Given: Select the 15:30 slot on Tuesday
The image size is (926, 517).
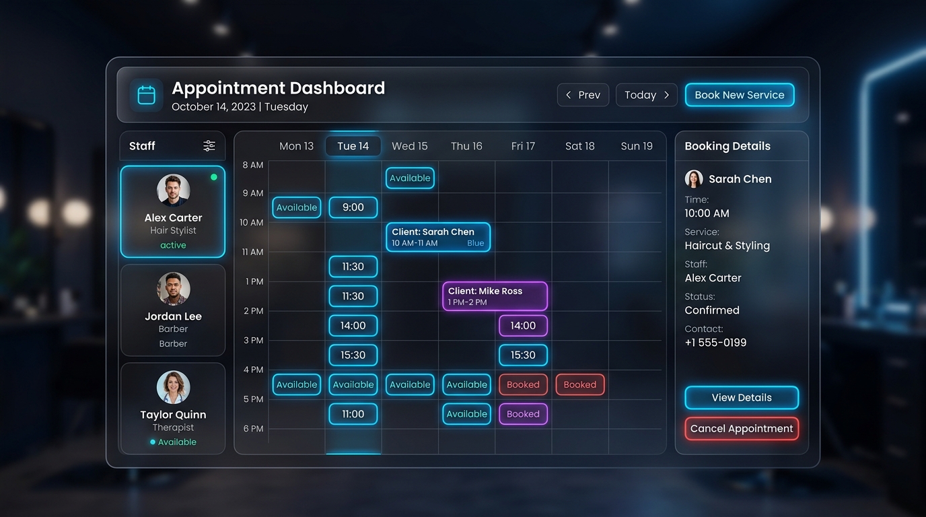Looking at the screenshot, I should click(353, 355).
